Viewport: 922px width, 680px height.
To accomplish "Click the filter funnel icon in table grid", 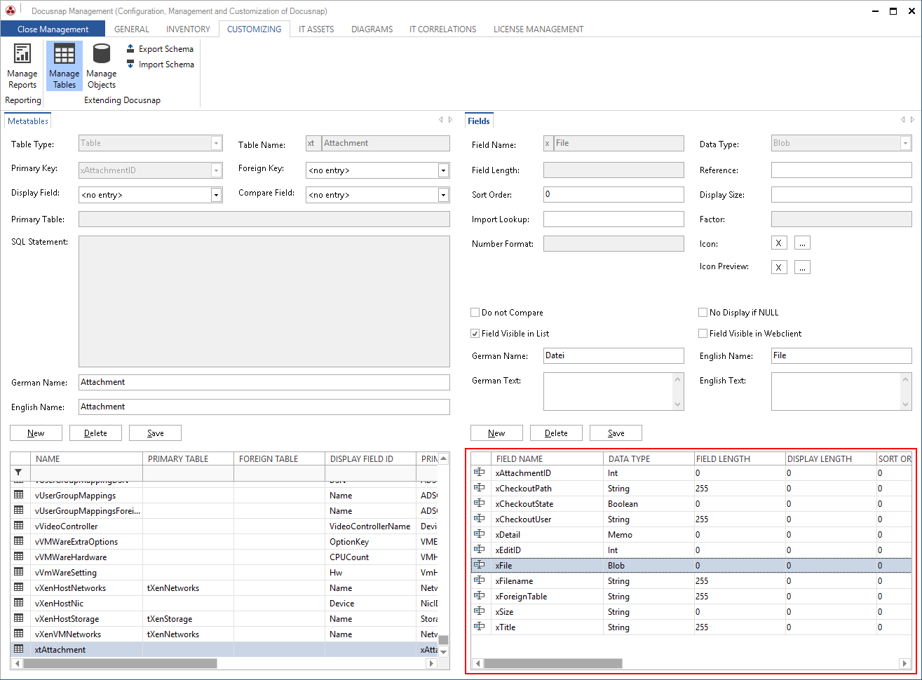I will tap(19, 473).
